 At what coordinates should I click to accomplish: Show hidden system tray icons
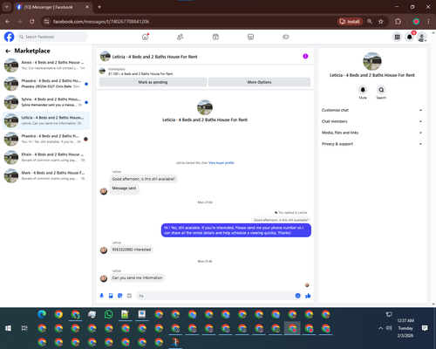[x=380, y=328]
